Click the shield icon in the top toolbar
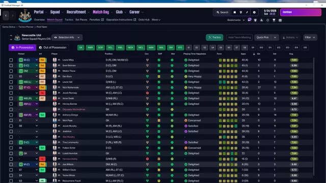 pyautogui.click(x=241, y=12)
